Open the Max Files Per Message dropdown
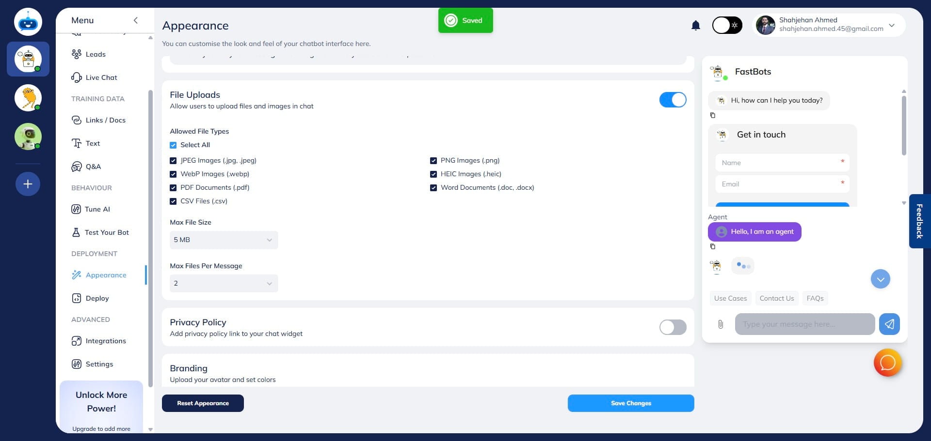This screenshot has height=441, width=931. 223,283
